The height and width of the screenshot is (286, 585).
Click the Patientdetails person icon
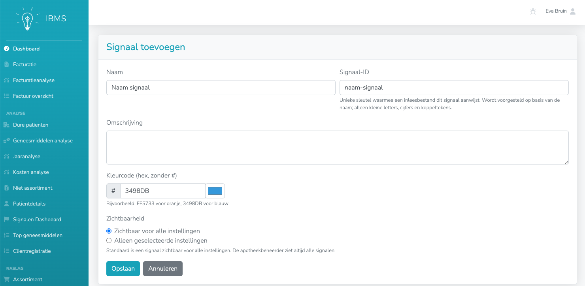point(6,204)
